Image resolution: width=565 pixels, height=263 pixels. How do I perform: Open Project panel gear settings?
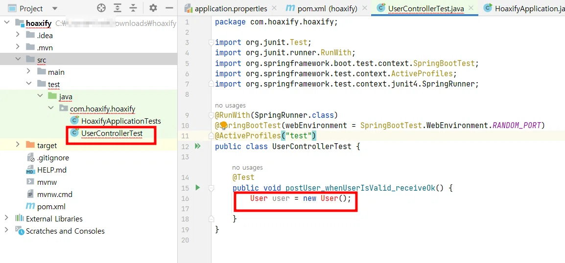tap(153, 8)
